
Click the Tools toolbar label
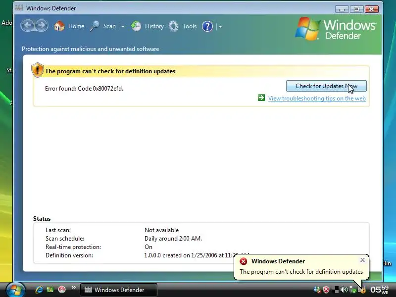pyautogui.click(x=190, y=26)
